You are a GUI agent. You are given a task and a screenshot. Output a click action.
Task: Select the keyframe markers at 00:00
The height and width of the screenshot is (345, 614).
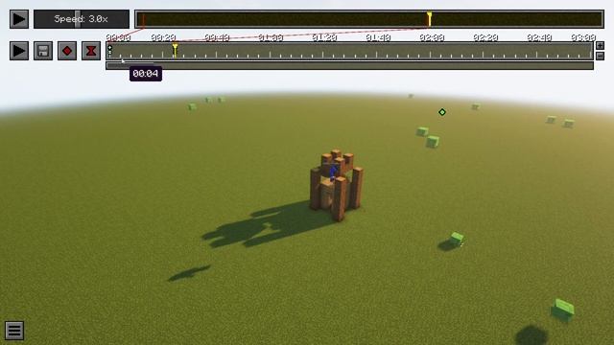pyautogui.click(x=110, y=50)
